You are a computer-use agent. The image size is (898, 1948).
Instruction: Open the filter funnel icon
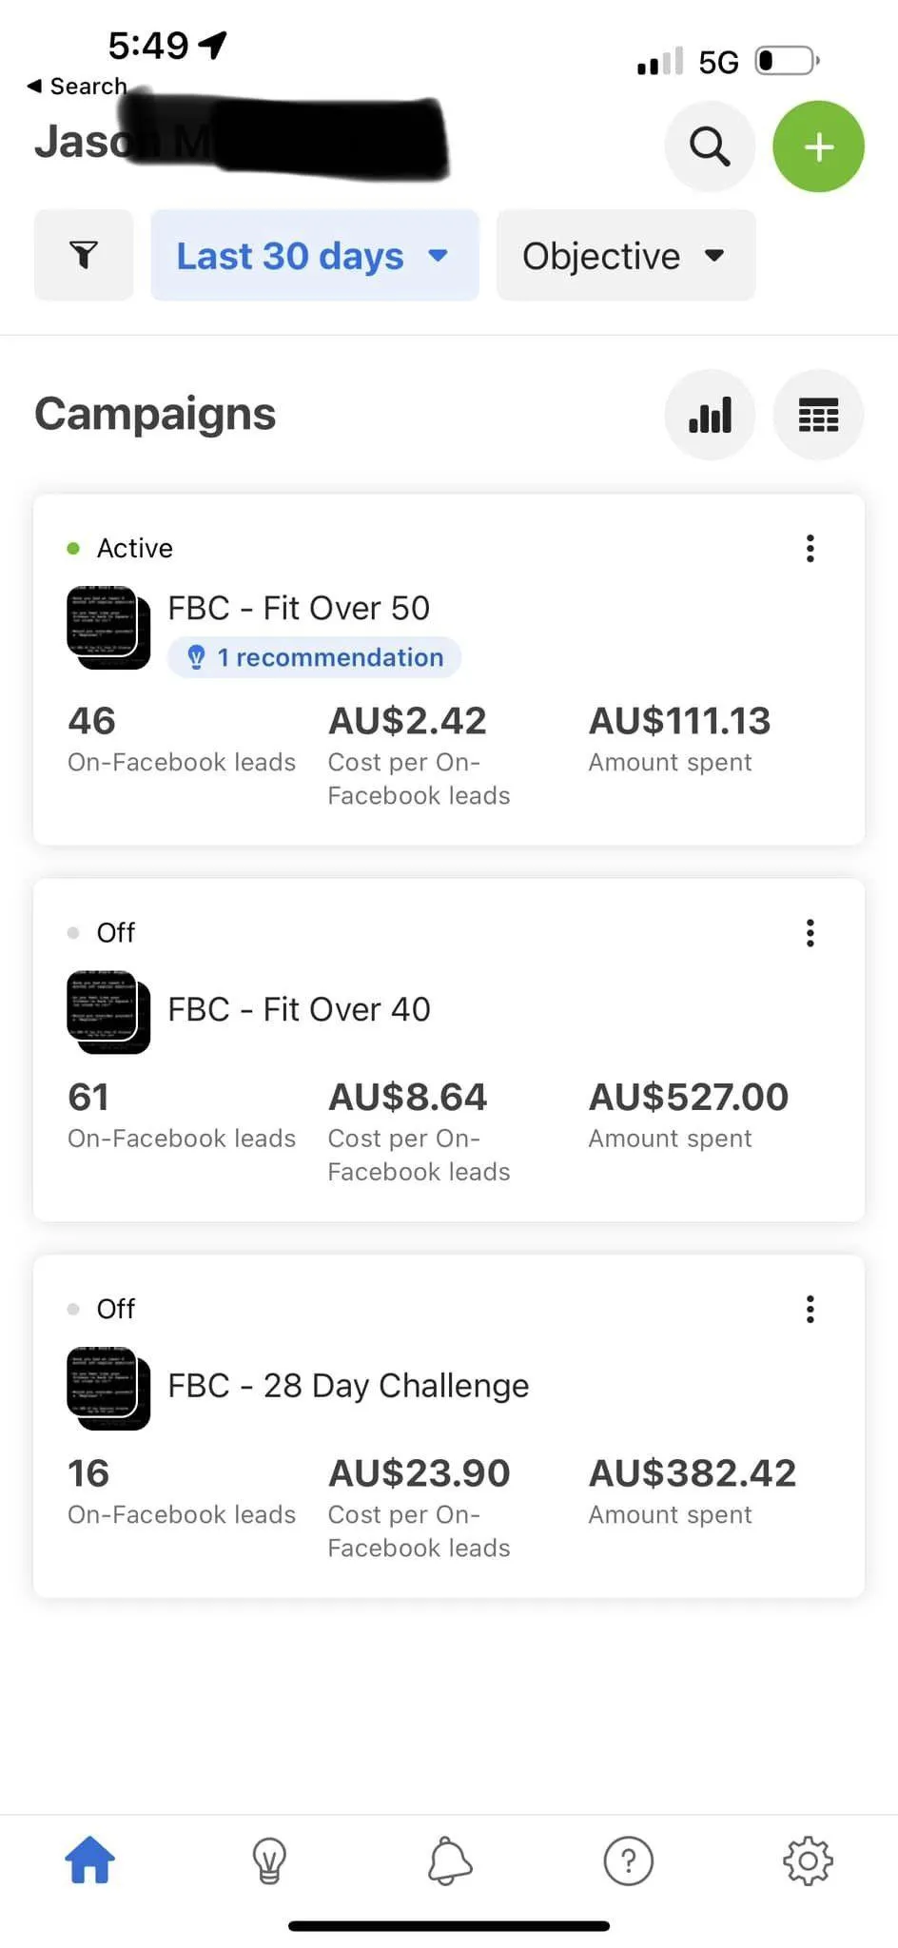(x=84, y=255)
